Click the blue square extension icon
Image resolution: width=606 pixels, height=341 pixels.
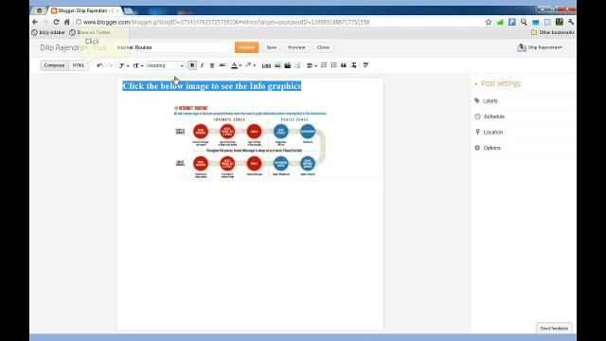point(512,22)
